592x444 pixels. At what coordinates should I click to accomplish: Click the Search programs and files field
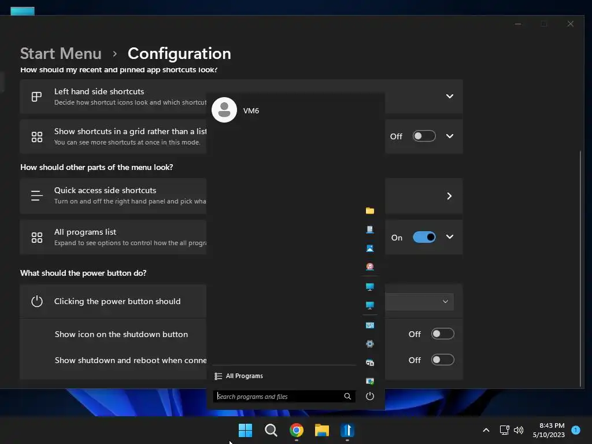(284, 396)
